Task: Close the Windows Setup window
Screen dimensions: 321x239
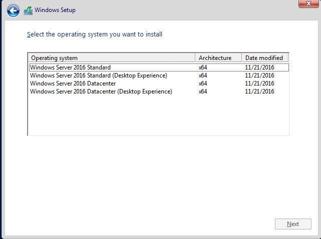Action: click(x=308, y=3)
